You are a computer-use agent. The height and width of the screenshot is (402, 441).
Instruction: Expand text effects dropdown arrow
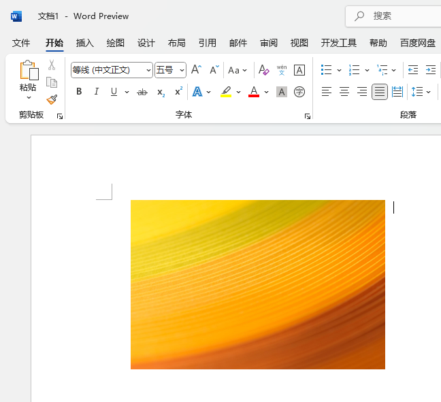[208, 92]
